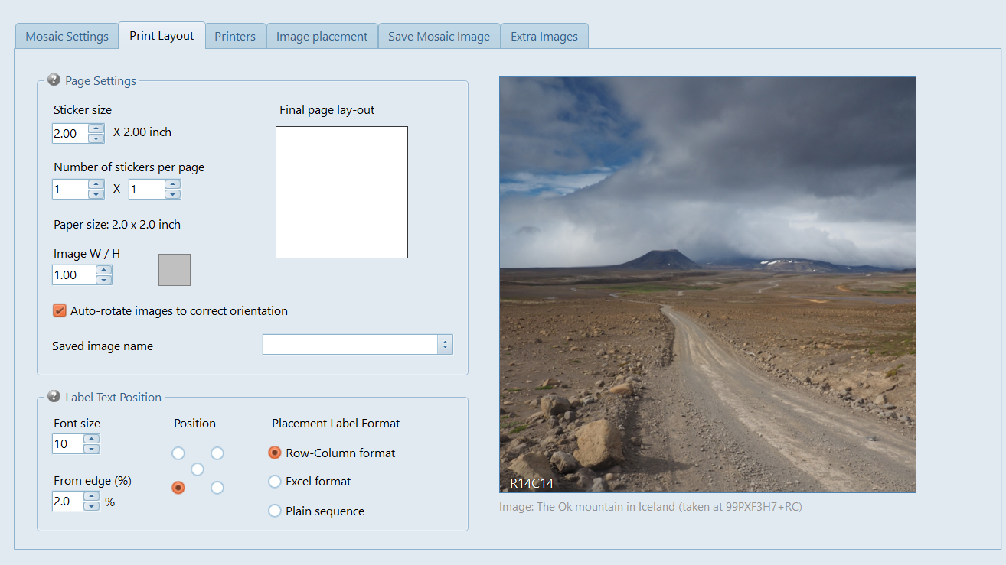The image size is (1006, 565).
Task: Click the Font size input field
Action: click(x=68, y=443)
